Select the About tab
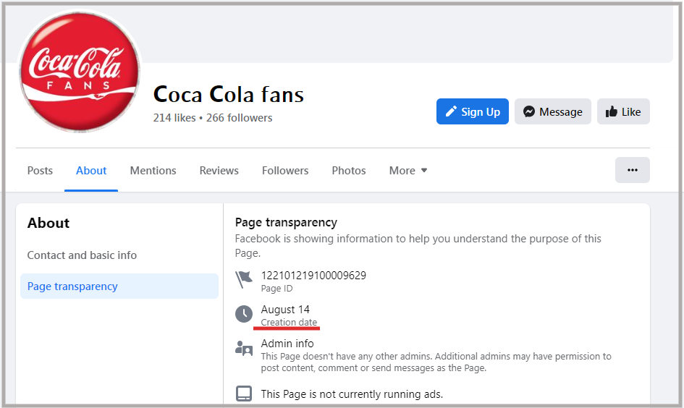684x408 pixels. 91,171
